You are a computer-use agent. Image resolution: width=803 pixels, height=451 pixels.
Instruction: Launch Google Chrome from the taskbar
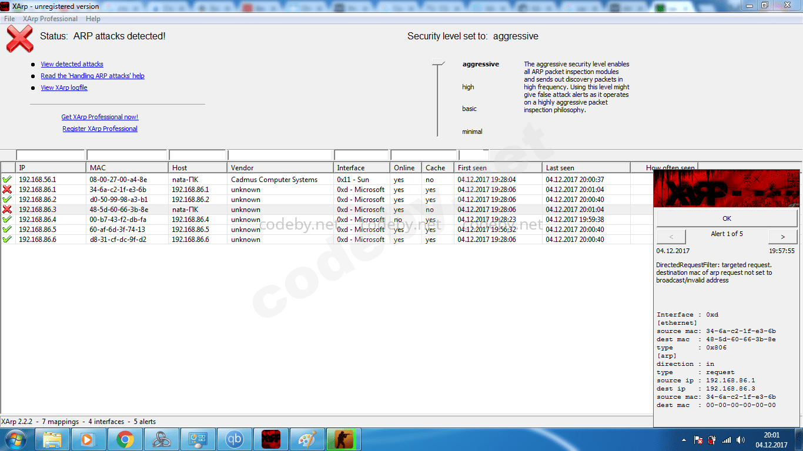click(x=125, y=439)
